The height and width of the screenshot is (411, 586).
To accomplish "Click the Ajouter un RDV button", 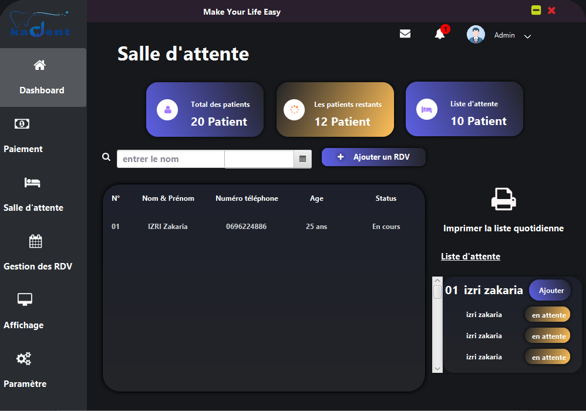I will [373, 157].
